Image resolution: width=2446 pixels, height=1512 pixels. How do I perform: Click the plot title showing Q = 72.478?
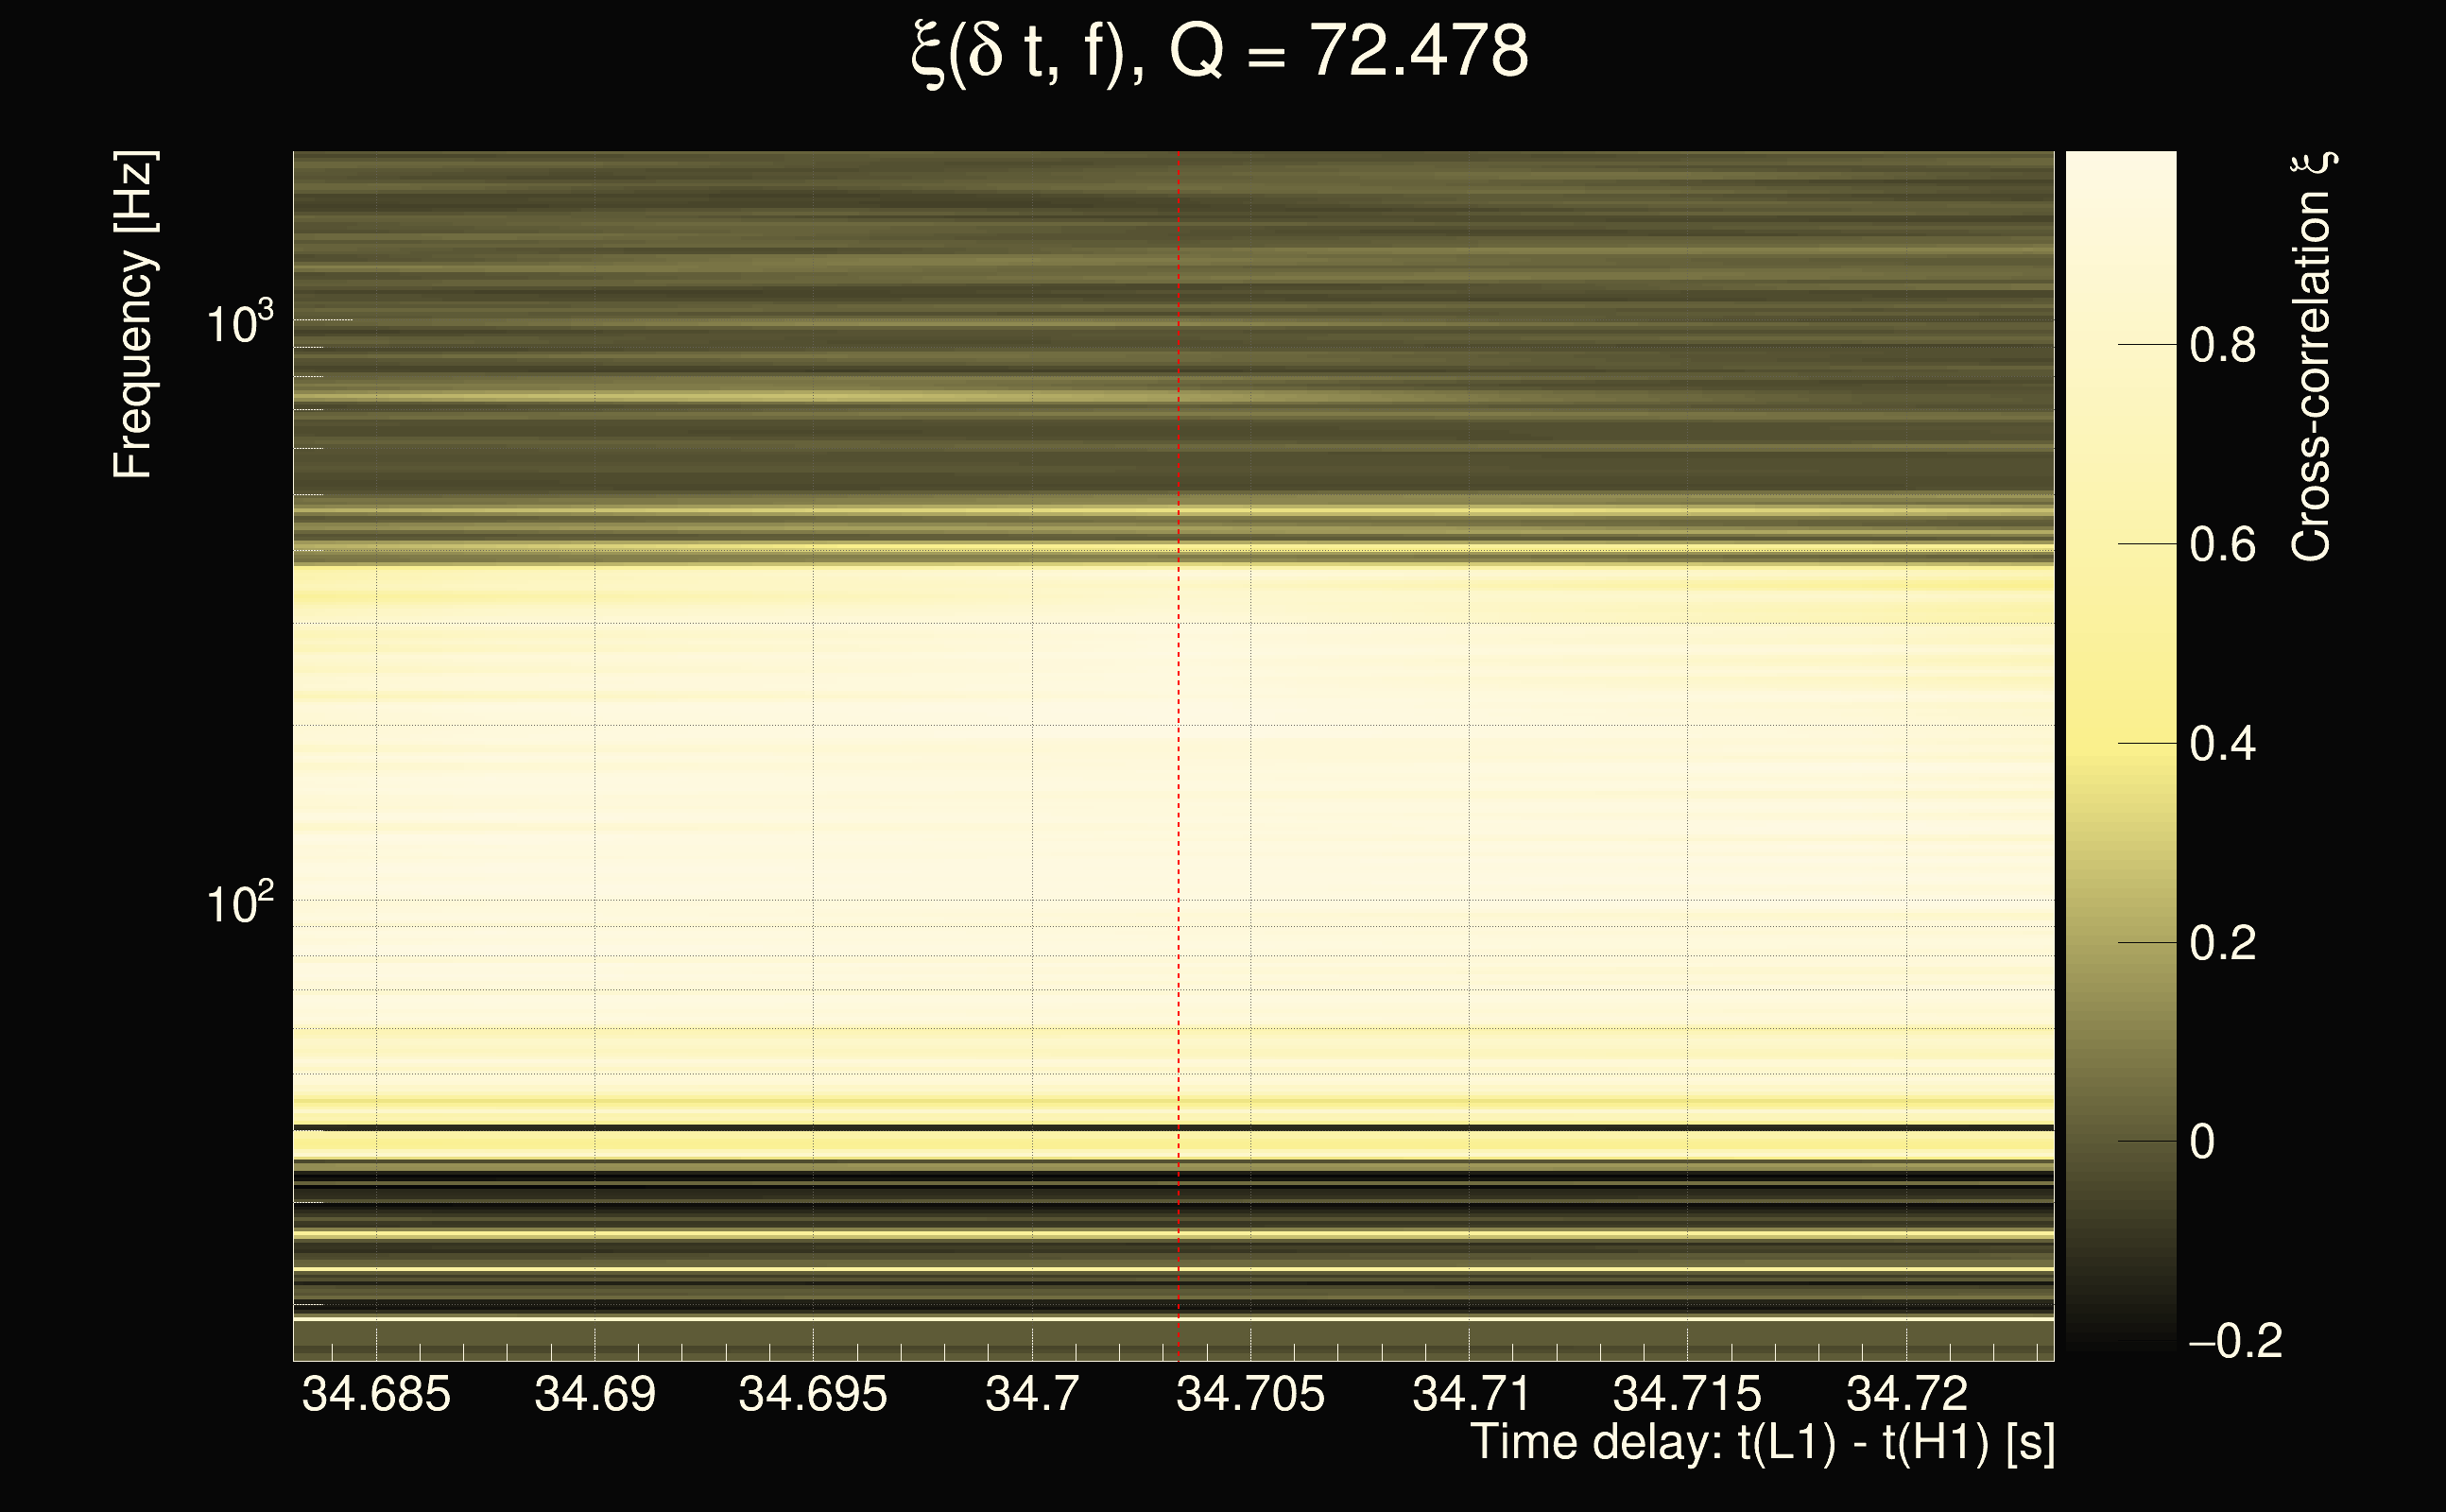click(x=1219, y=52)
